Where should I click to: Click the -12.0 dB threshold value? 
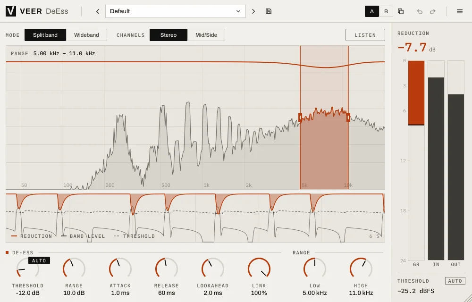pos(28,293)
